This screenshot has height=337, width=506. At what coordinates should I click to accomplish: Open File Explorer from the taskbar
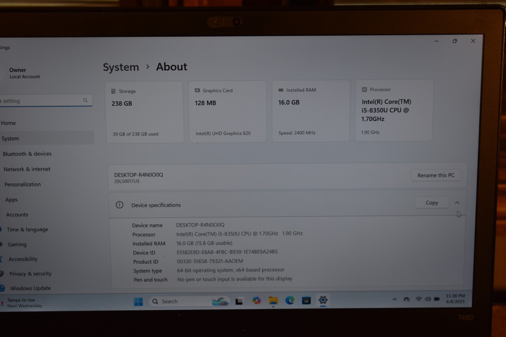pyautogui.click(x=273, y=300)
